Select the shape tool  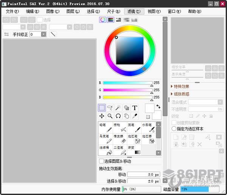point(126,107)
